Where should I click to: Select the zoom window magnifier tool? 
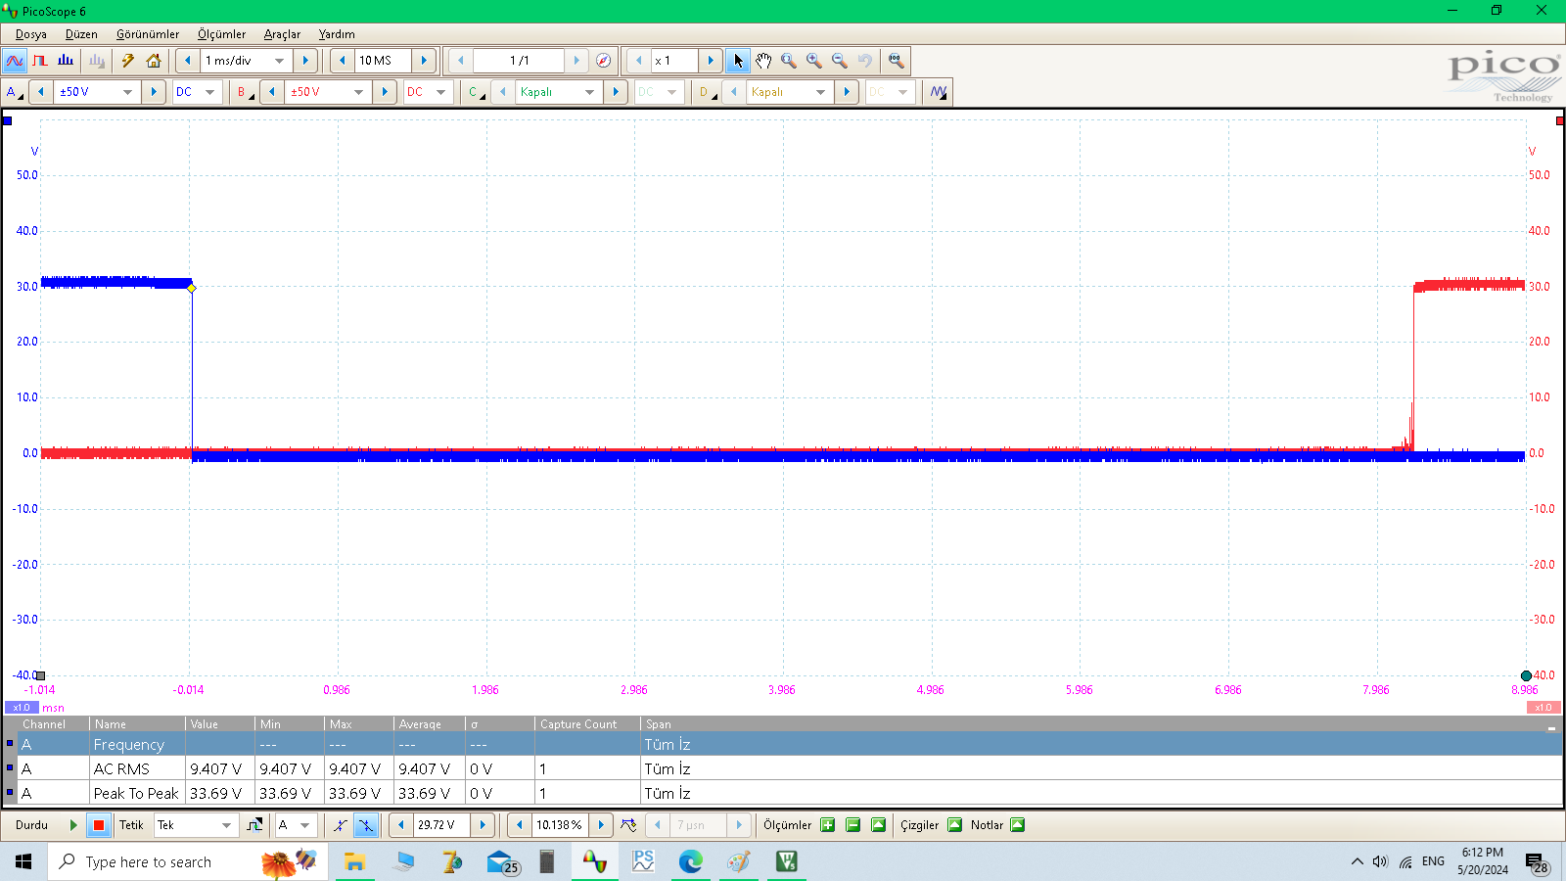point(789,61)
